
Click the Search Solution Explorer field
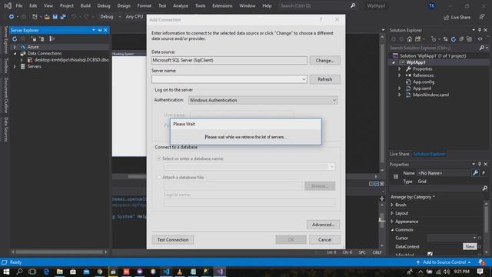coord(434,48)
